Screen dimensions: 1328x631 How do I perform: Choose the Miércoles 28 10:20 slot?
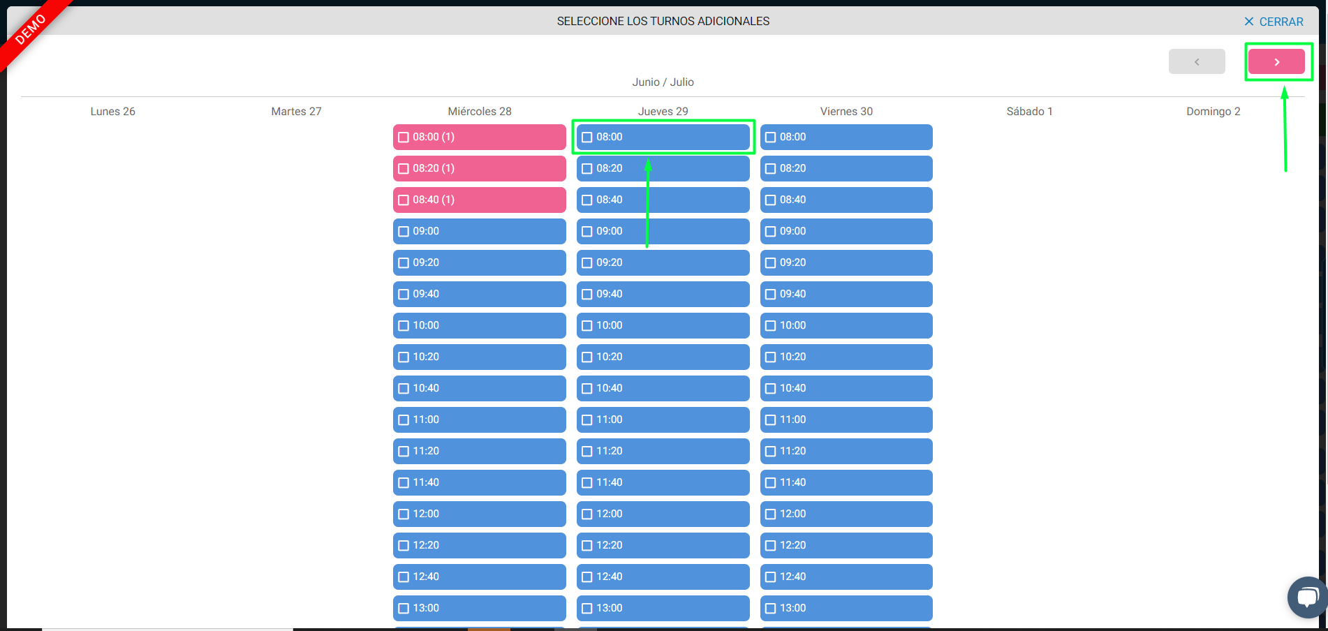pos(479,357)
